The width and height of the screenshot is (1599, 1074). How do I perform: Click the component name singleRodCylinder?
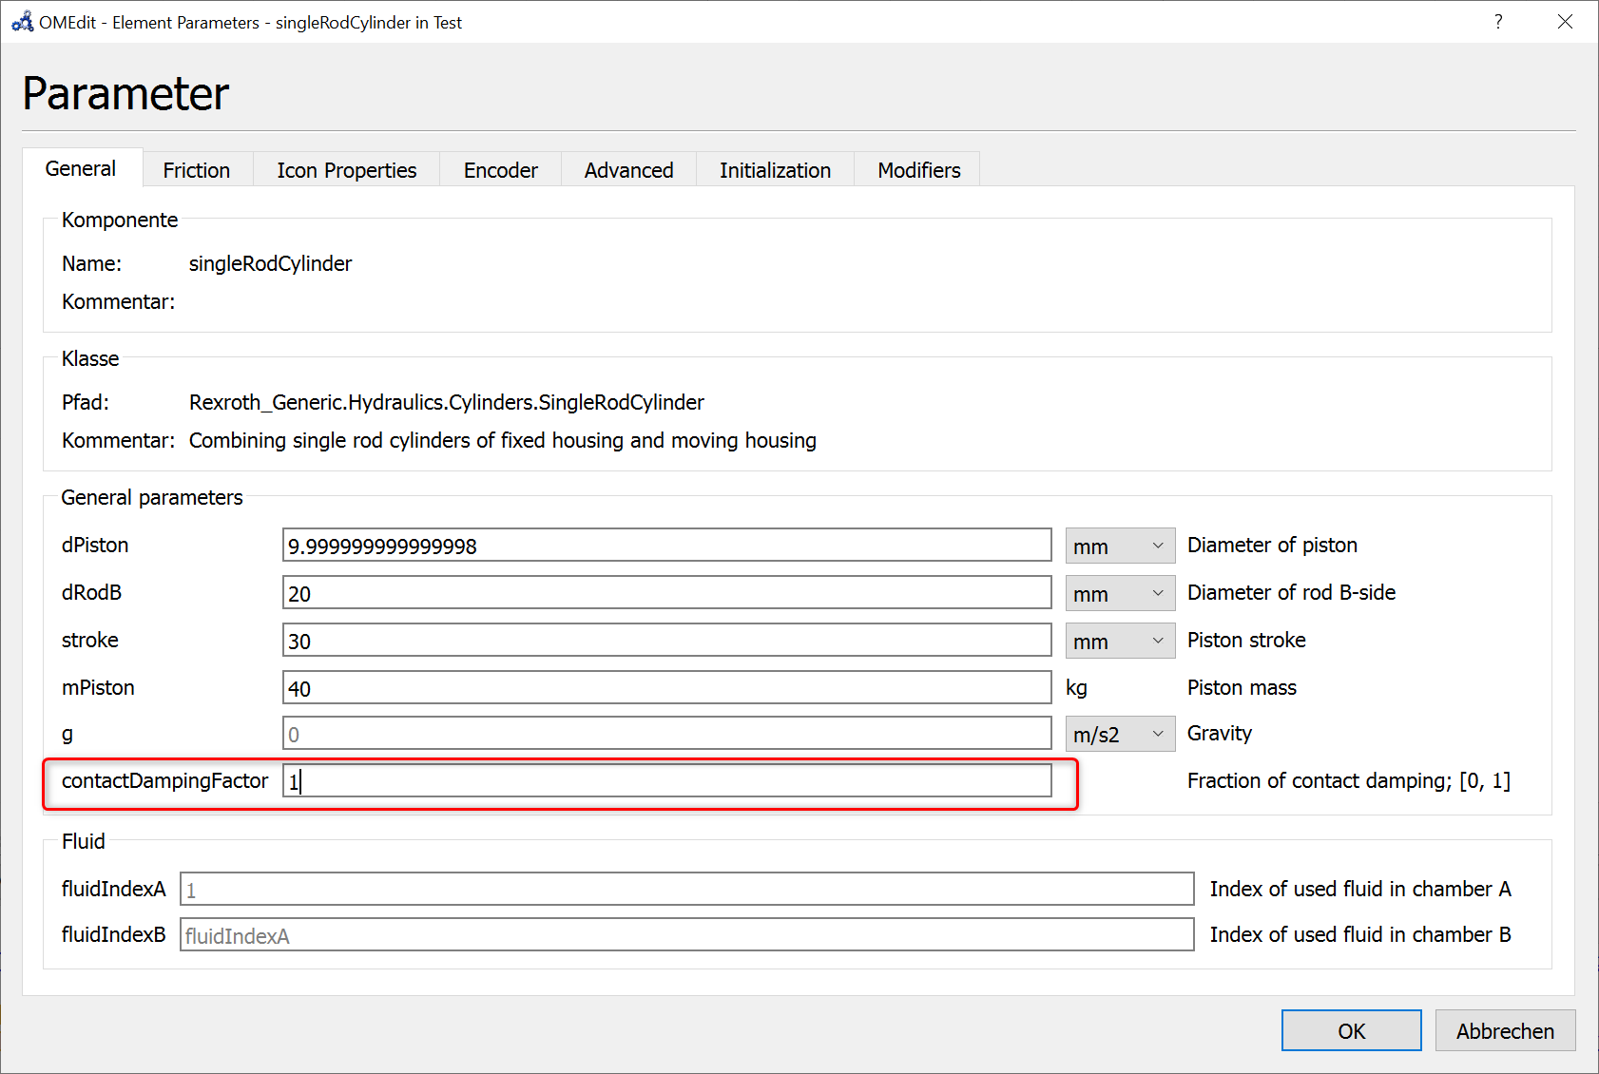coord(271,264)
